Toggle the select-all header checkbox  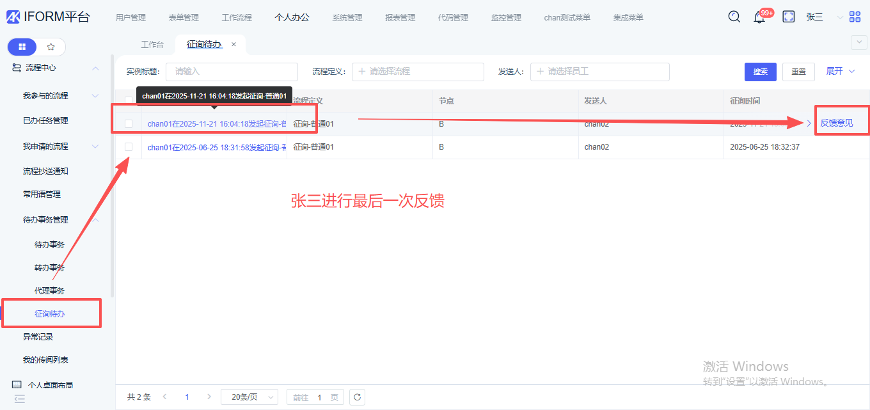(129, 100)
